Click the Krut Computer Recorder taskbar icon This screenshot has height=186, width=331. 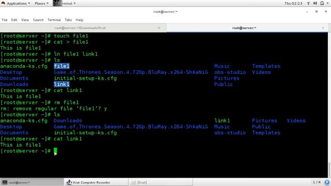(69, 182)
